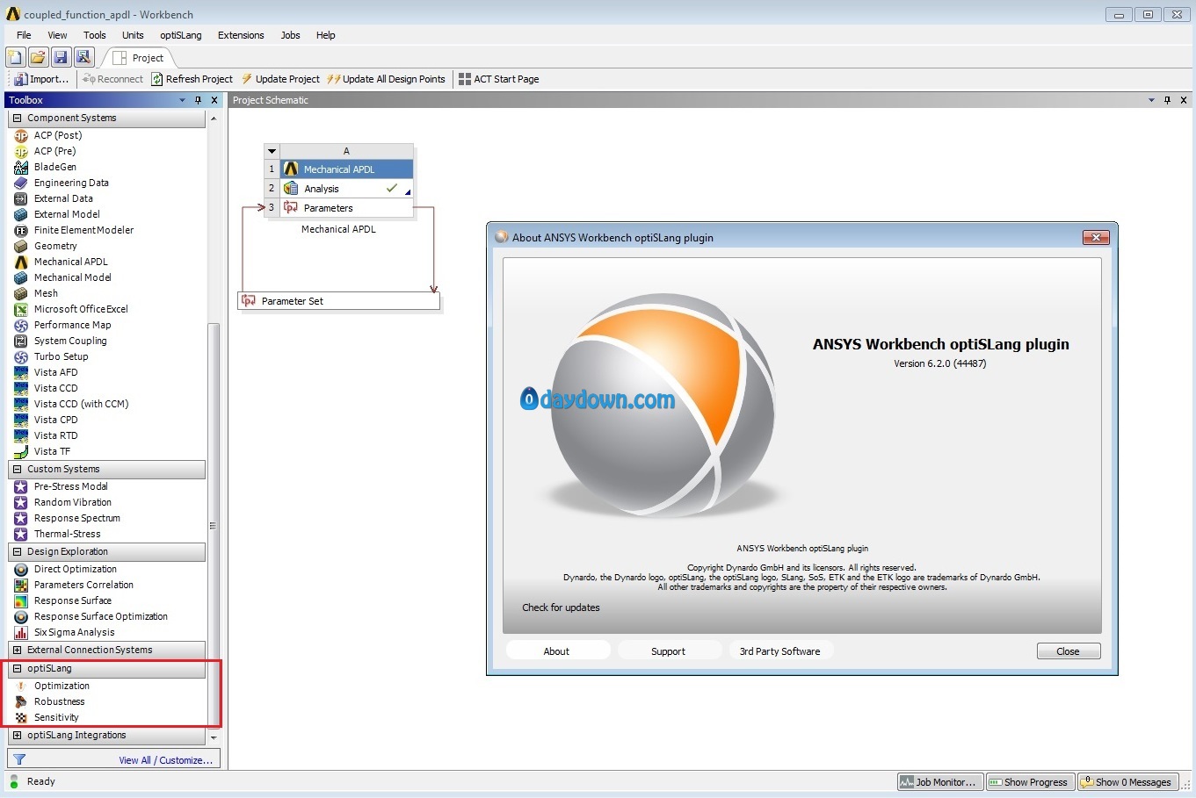Screen dimensions: 1196x798
Task: Select the Direct Optimization icon
Action: pyautogui.click(x=21, y=569)
